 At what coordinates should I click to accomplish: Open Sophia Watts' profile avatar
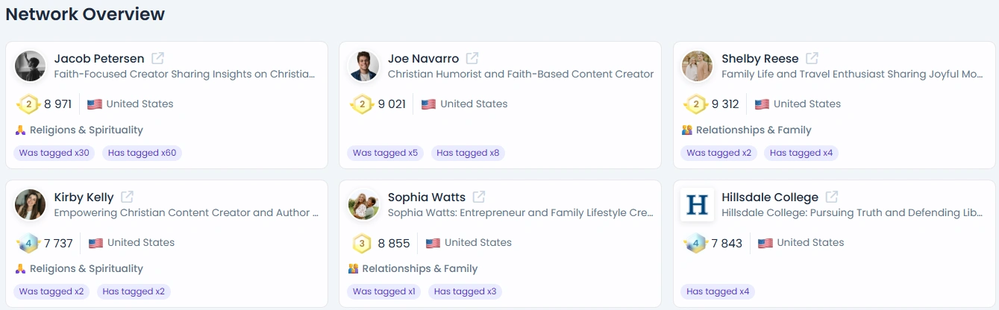(x=364, y=205)
